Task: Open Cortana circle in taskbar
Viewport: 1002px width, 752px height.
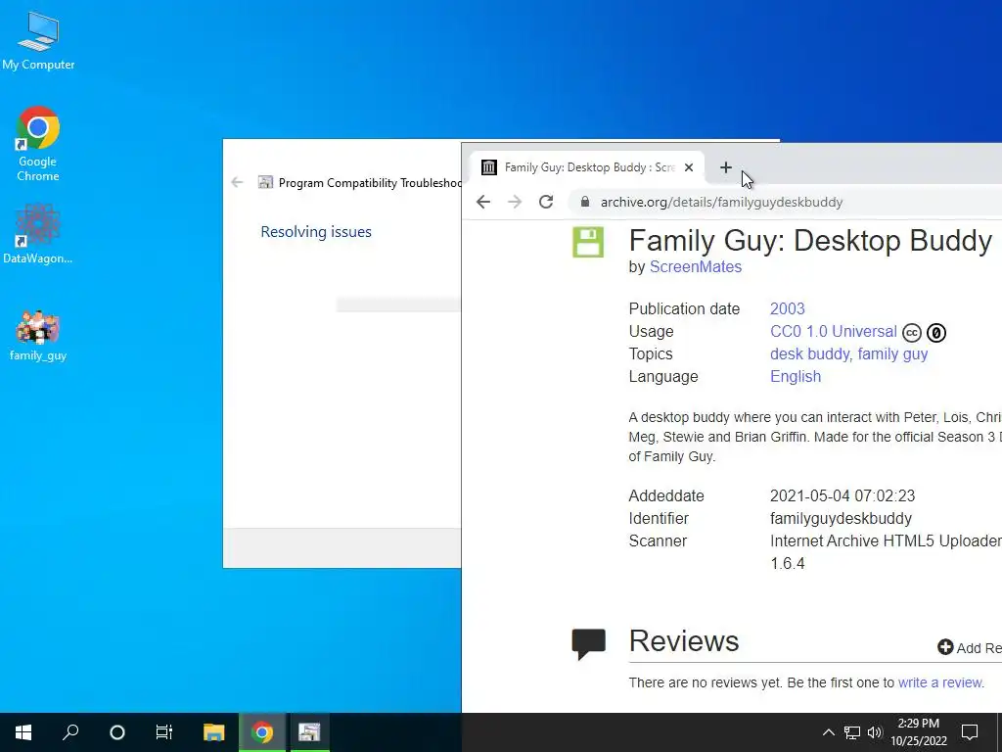Action: [117, 732]
